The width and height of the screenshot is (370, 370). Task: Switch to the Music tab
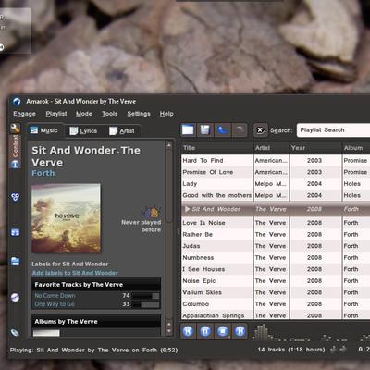(44, 130)
